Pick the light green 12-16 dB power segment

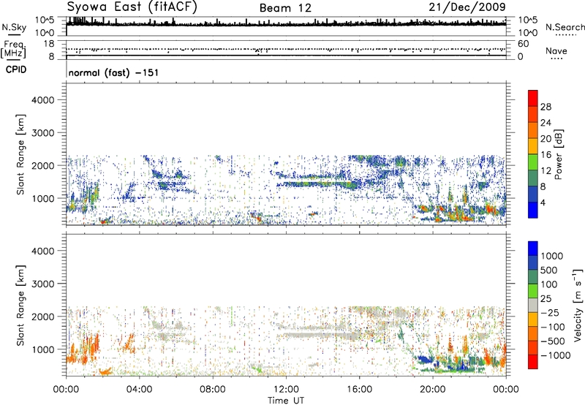(x=533, y=162)
